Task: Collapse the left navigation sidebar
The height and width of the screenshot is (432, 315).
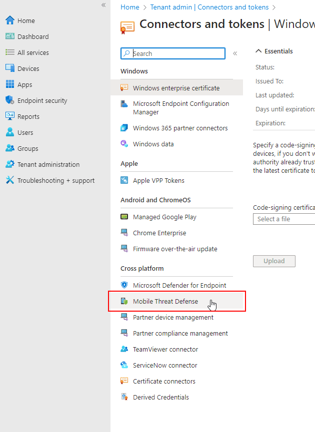Action: click(x=103, y=5)
